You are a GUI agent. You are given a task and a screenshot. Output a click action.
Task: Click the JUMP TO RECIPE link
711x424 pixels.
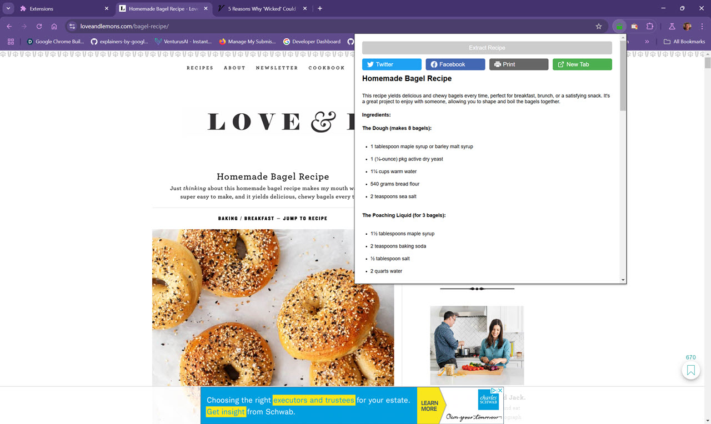point(305,218)
